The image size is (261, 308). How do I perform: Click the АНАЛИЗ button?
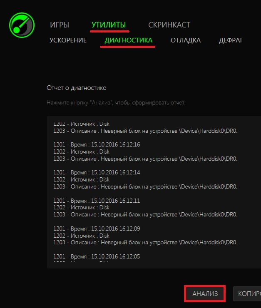click(205, 294)
